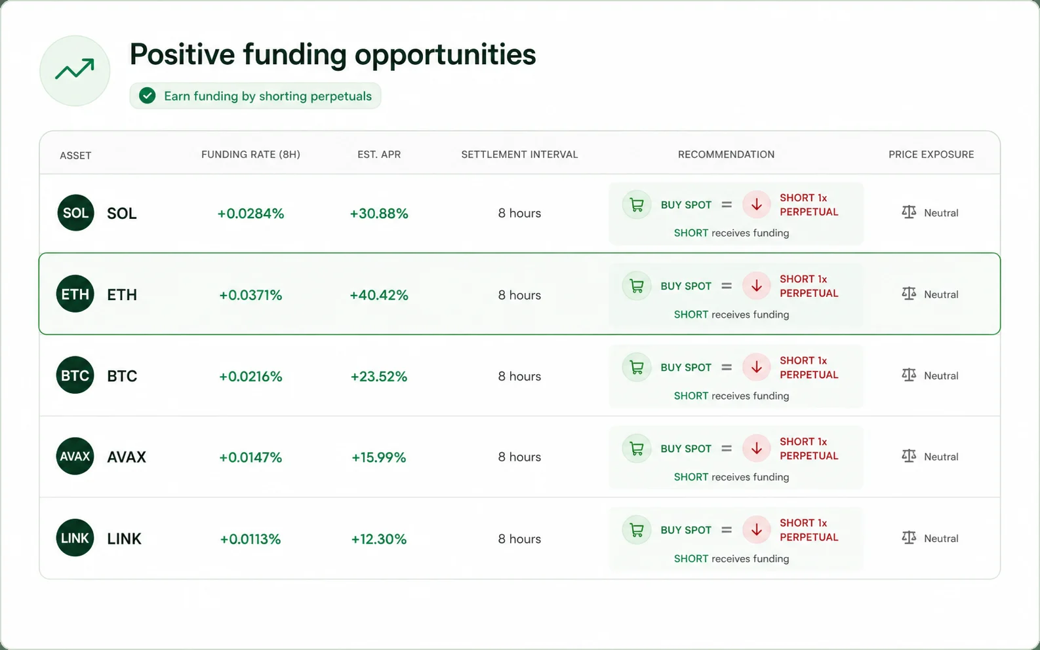Screen dimensions: 1040x650
Task: Click SHORT receives funding text in ETH row
Action: coord(732,315)
